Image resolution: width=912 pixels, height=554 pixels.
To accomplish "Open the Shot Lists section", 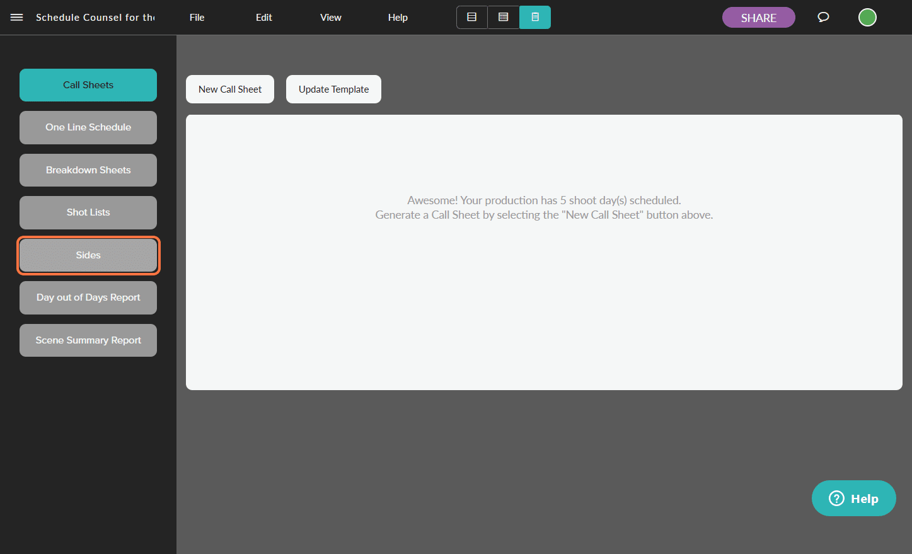I will (x=88, y=212).
